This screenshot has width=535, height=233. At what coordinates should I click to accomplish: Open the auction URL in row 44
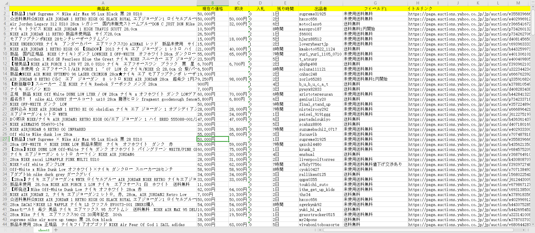469,225
